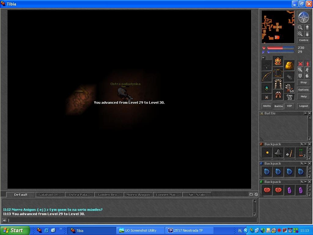Select the amulet necklace slot

pos(267,65)
